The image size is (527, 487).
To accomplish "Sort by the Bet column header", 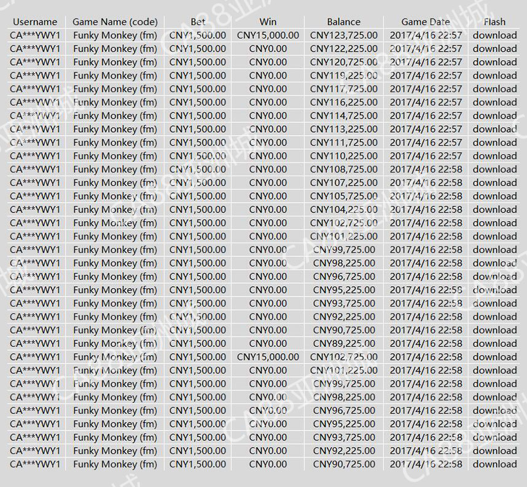I will (x=197, y=22).
